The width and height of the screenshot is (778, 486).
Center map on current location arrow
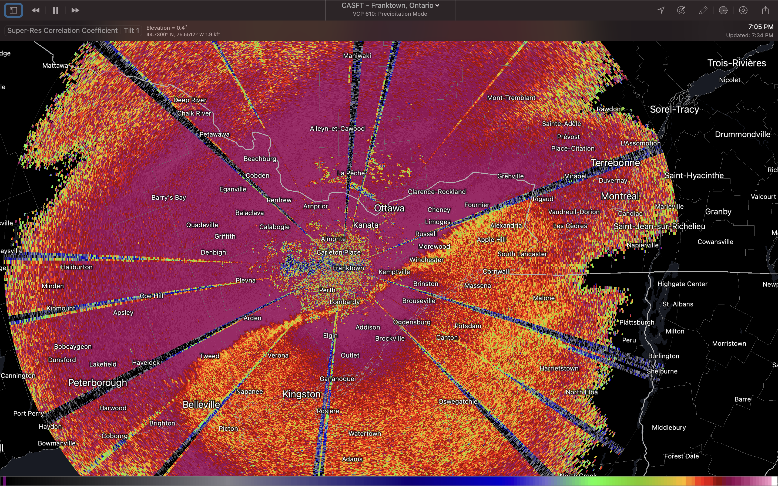[x=661, y=10]
